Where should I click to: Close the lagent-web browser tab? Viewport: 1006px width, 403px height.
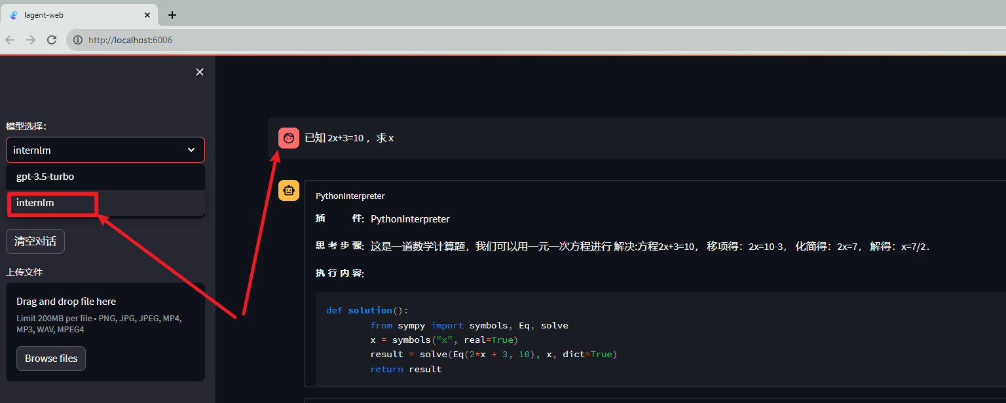147,15
